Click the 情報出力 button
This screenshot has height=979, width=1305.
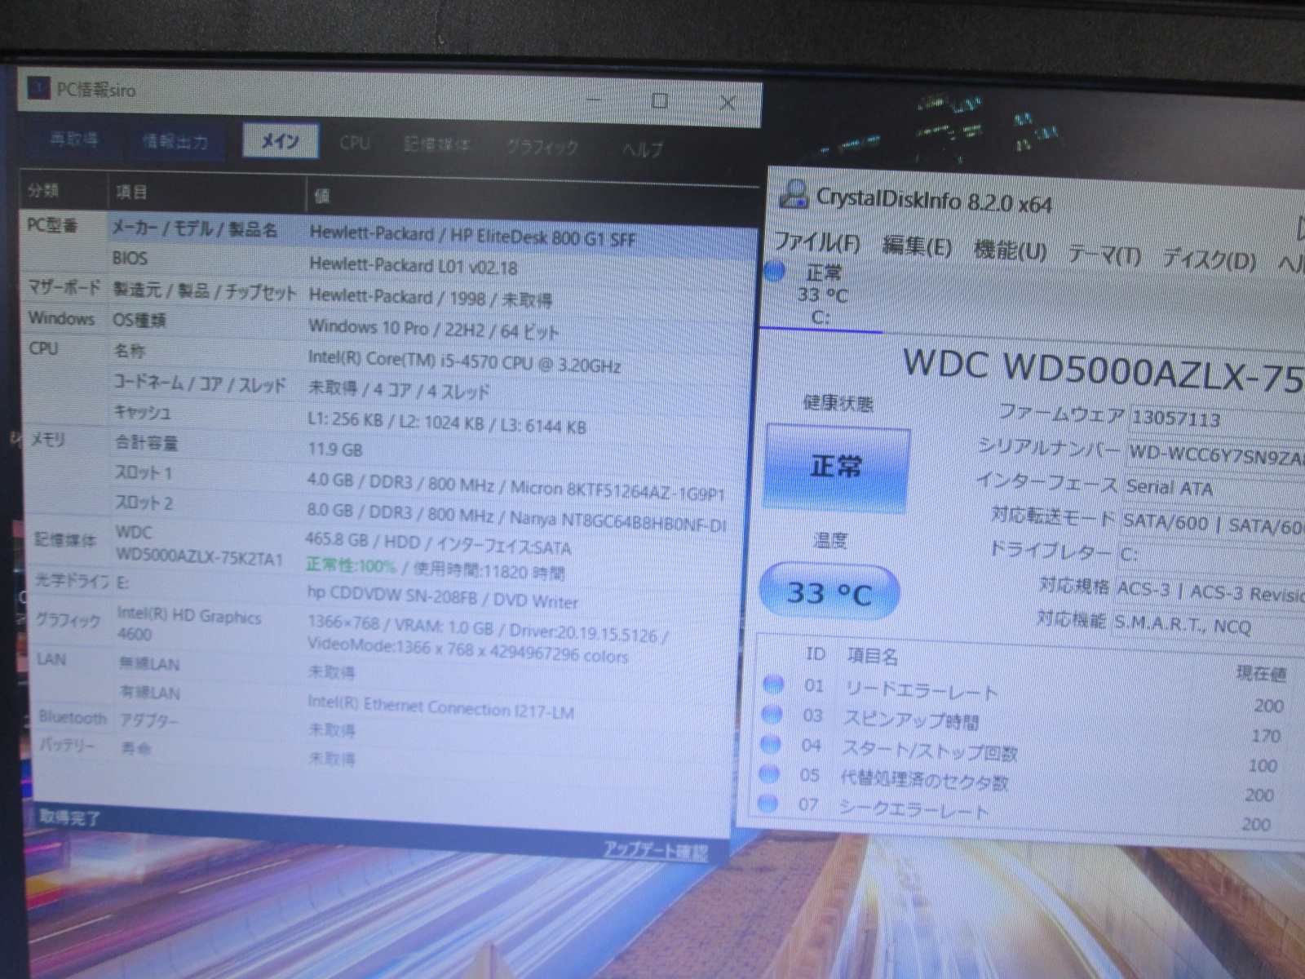coord(175,142)
